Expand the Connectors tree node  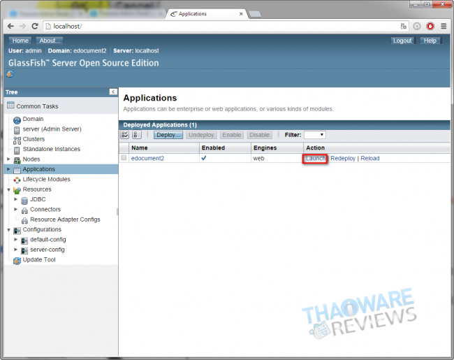pos(16,209)
